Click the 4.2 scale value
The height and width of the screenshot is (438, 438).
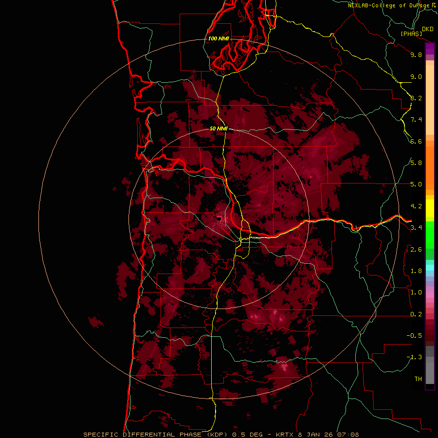point(416,206)
